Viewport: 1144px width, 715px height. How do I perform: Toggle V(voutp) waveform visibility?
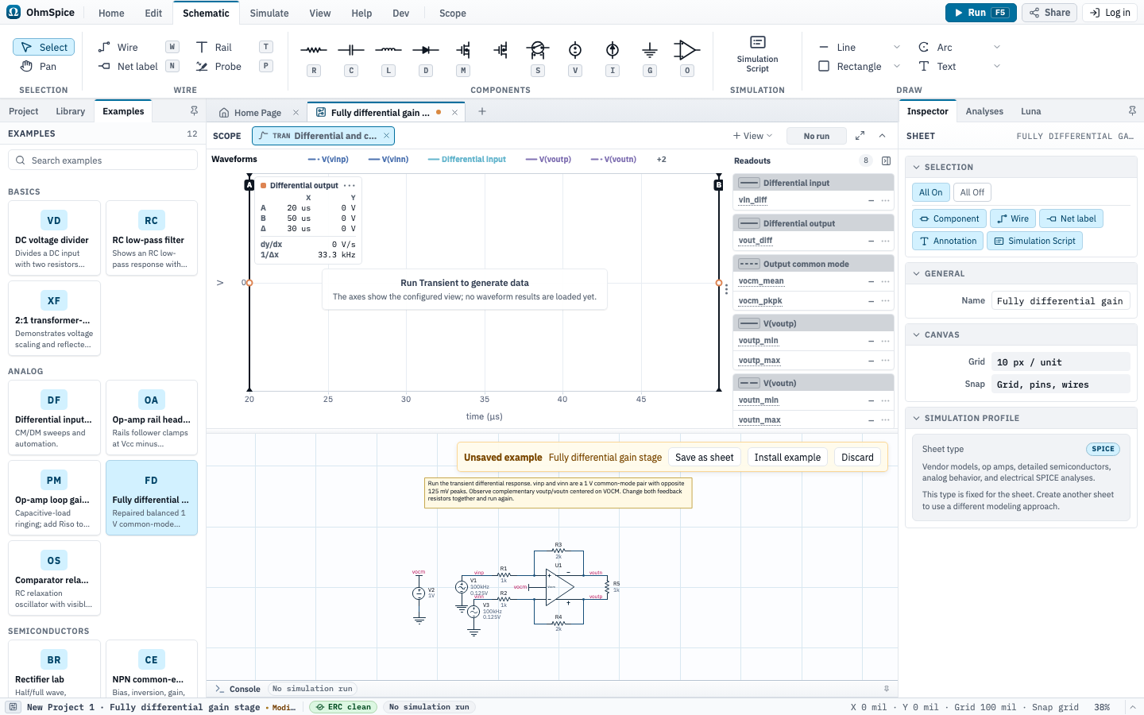coord(548,160)
